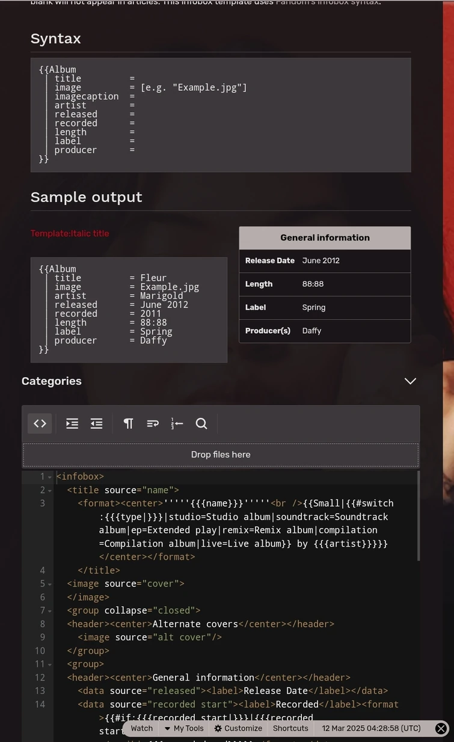Viewport: 454px width, 742px height.
Task: Open search and replace magnifier icon
Action: 201,423
